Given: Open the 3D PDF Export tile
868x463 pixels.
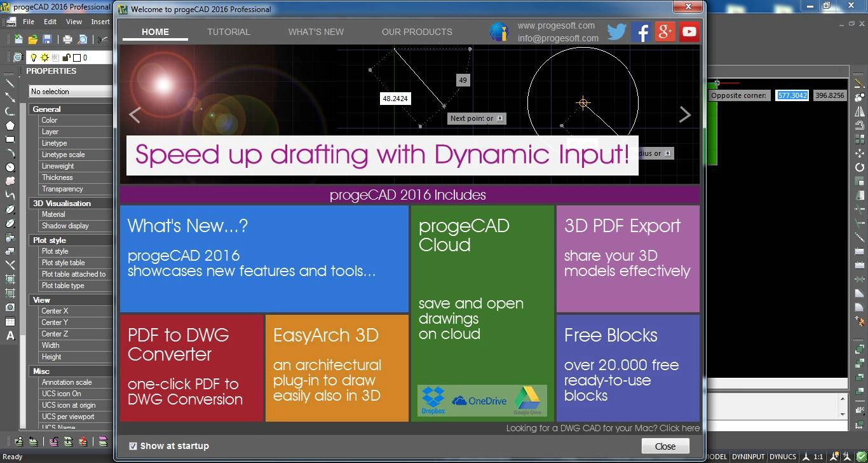Looking at the screenshot, I should tap(628, 258).
